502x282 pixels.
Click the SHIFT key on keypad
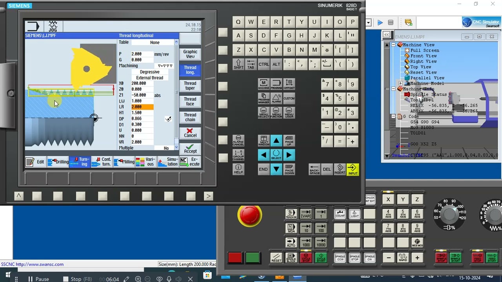tap(238, 64)
